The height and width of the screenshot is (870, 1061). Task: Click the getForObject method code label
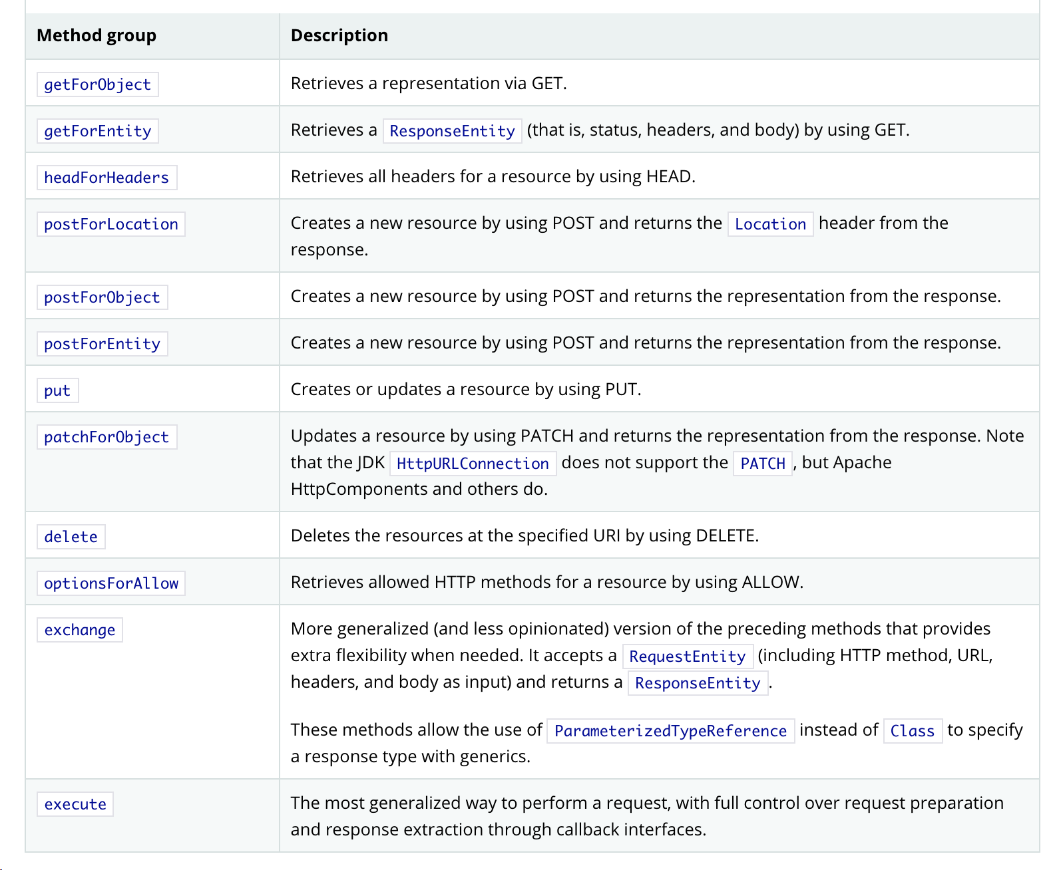[97, 84]
